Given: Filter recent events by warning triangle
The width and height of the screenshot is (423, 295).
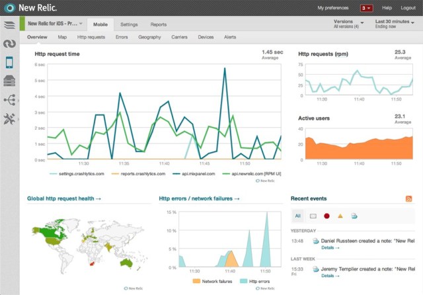Looking at the screenshot, I should pos(340,216).
